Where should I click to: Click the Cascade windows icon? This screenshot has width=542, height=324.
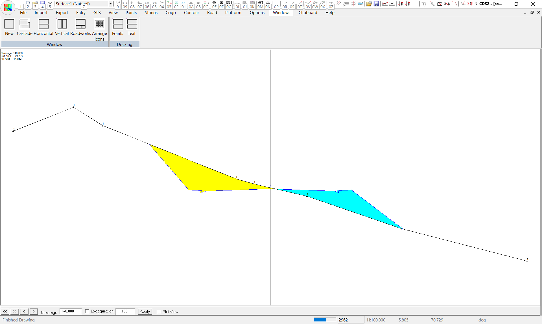(x=25, y=24)
